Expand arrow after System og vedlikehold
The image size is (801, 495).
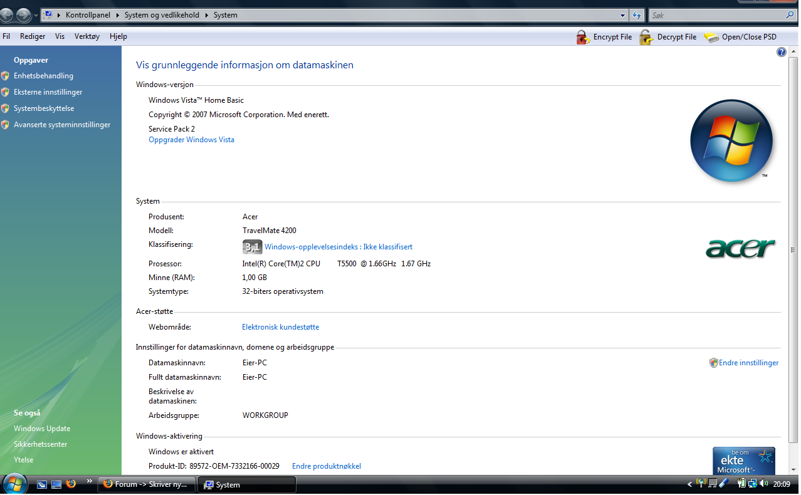pyautogui.click(x=207, y=15)
